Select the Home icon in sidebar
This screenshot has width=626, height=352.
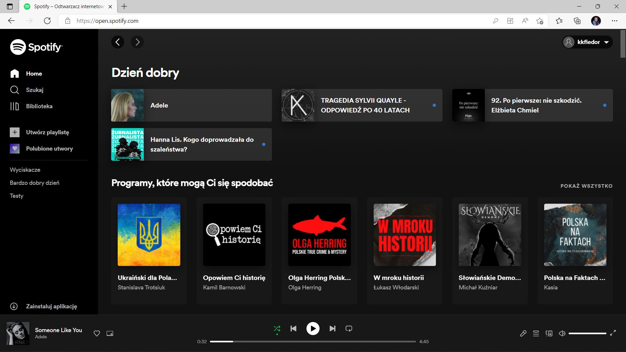click(x=15, y=74)
